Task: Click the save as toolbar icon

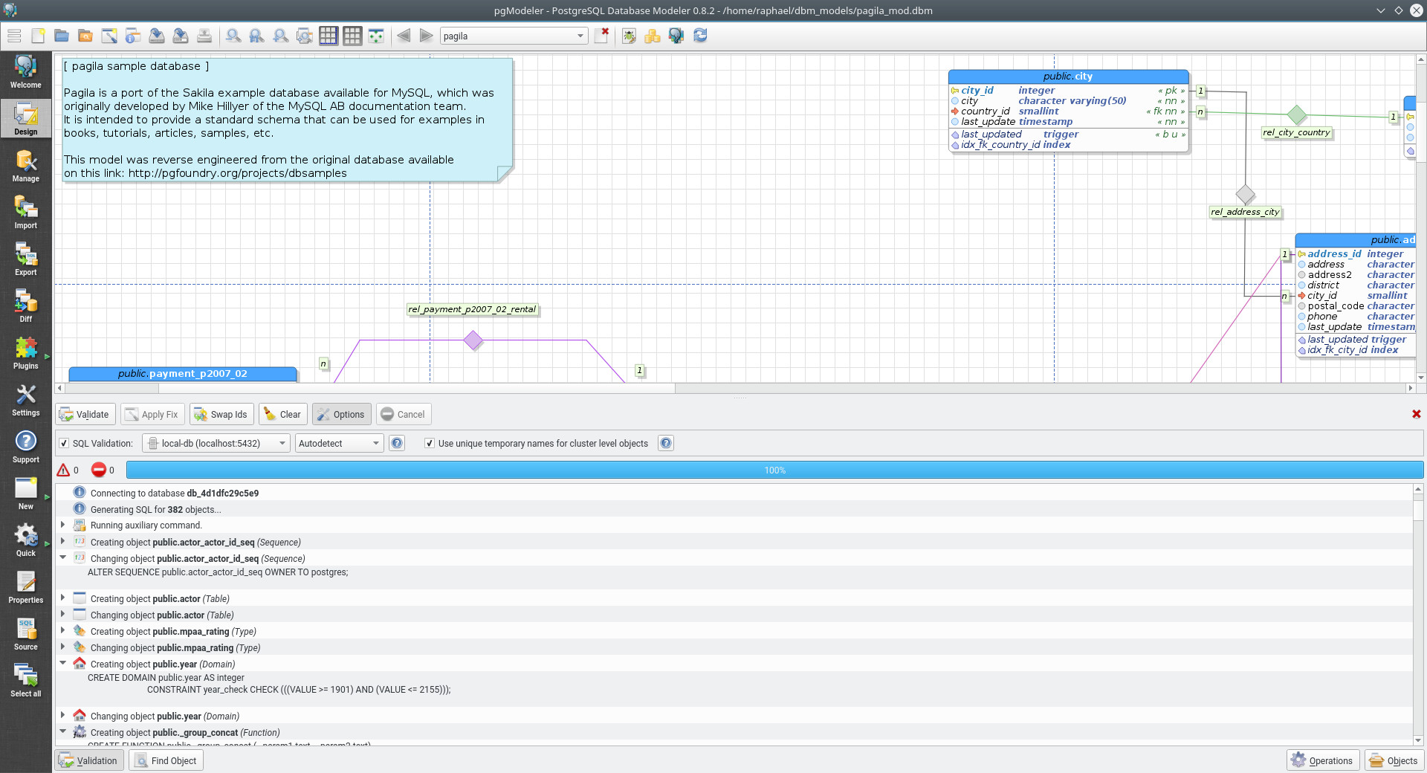Action: point(181,36)
